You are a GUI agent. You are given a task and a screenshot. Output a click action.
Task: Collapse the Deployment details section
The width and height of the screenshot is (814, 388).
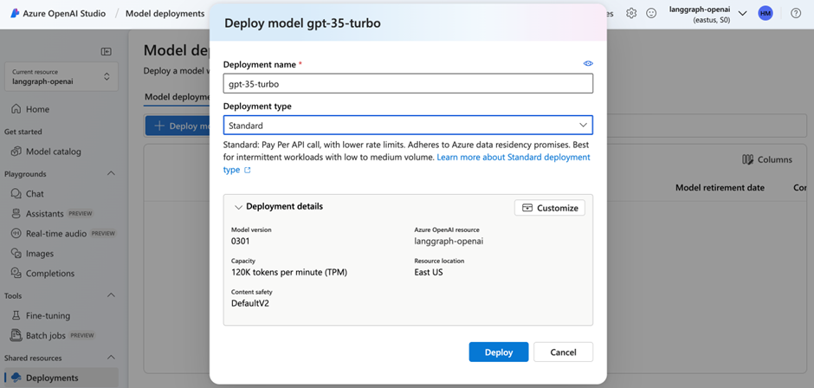point(238,207)
